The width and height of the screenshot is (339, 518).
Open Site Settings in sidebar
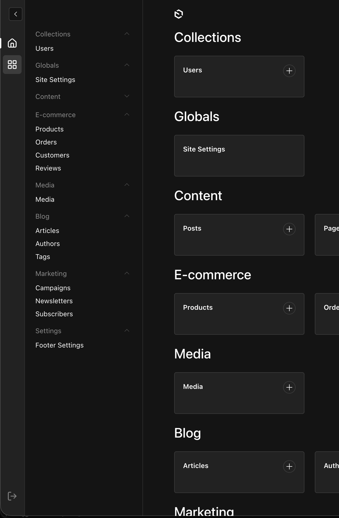[55, 80]
